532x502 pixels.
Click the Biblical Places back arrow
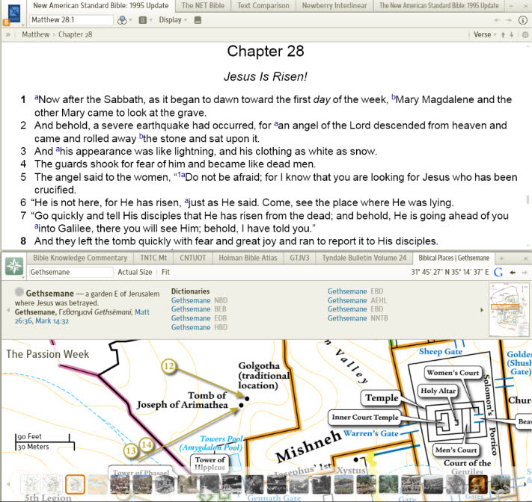[x=513, y=273]
